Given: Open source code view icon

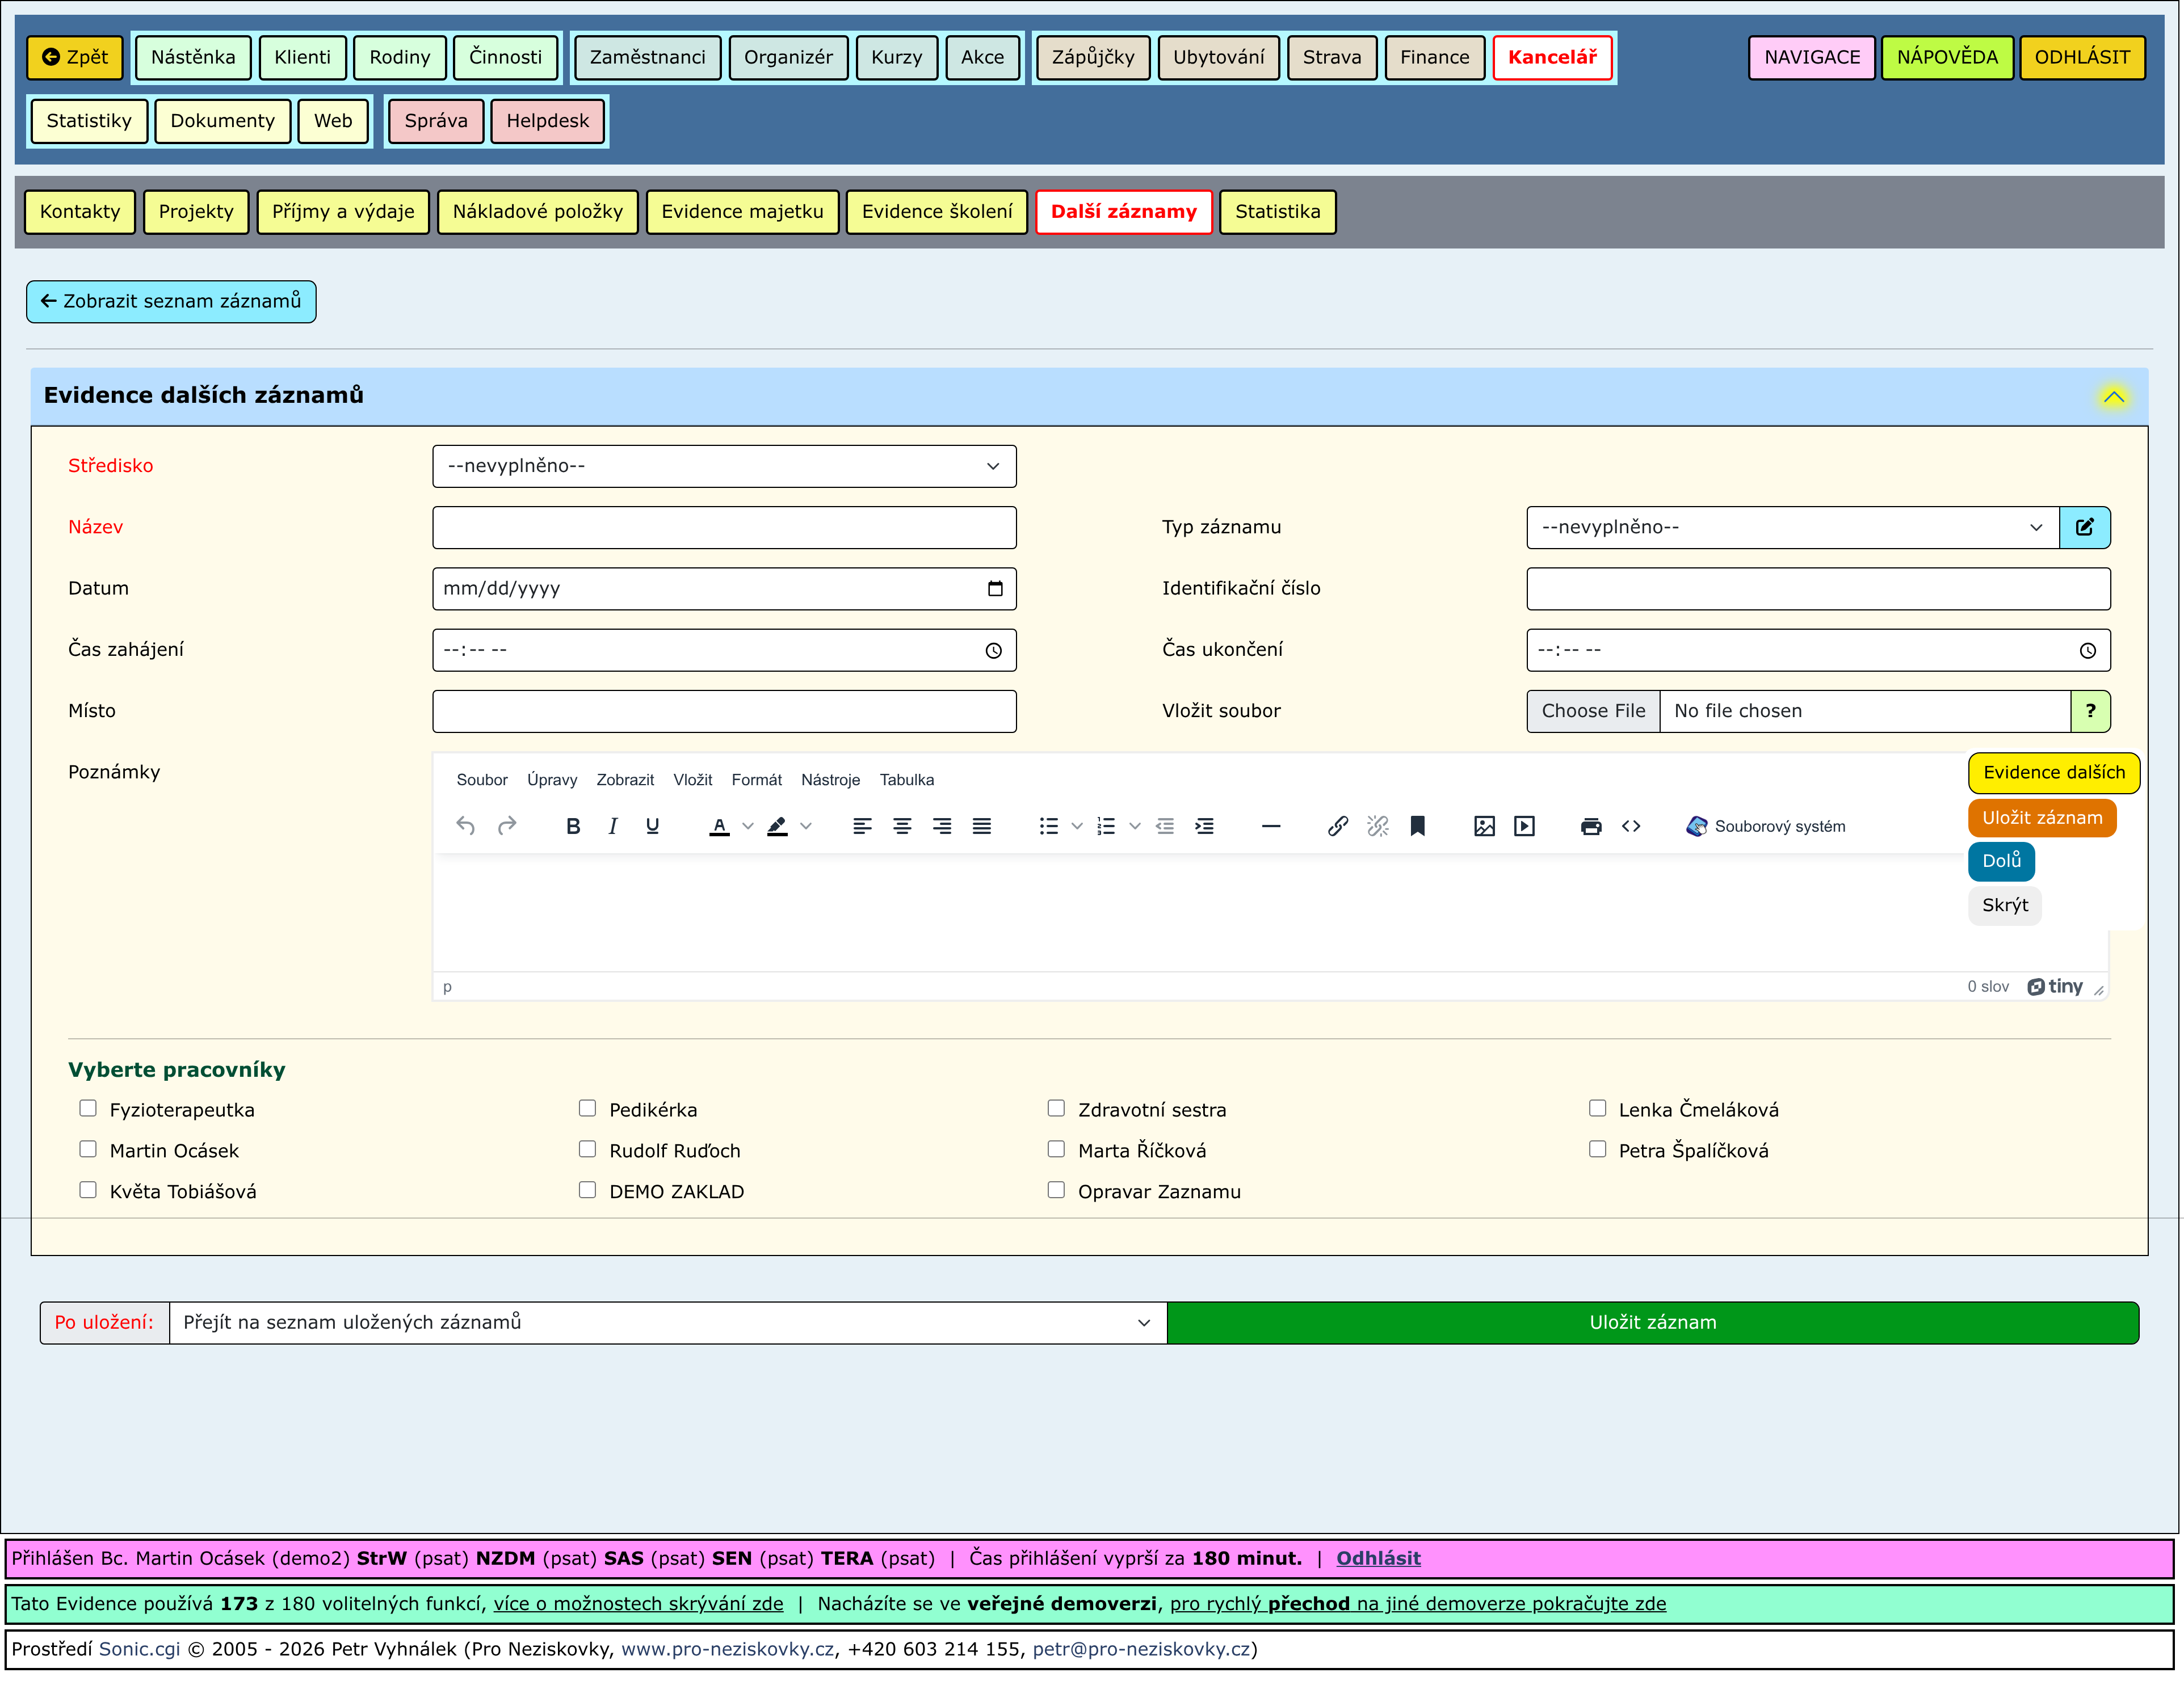Looking at the screenshot, I should (1631, 827).
